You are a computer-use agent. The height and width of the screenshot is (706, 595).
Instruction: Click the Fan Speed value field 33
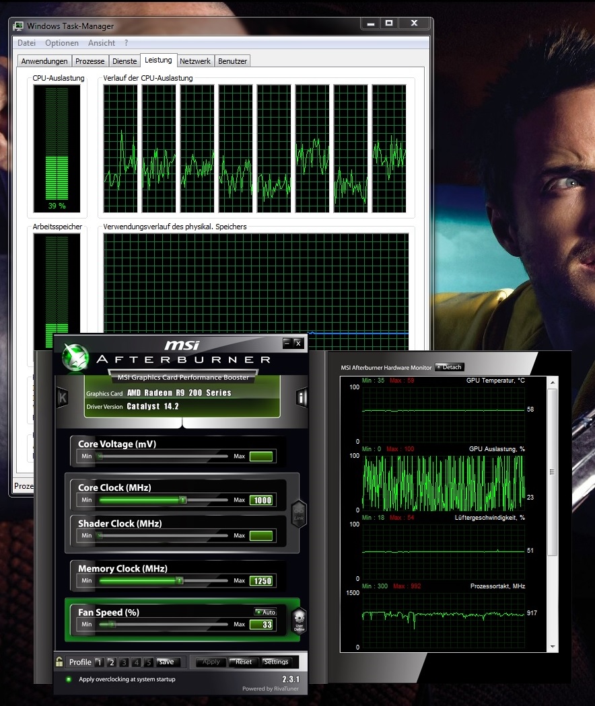tap(261, 625)
